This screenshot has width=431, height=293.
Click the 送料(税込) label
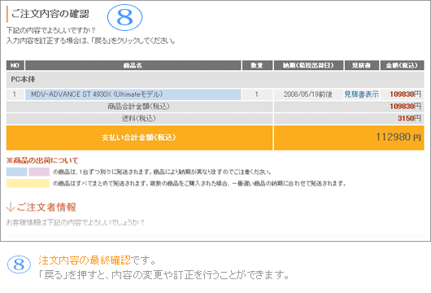[x=139, y=118]
